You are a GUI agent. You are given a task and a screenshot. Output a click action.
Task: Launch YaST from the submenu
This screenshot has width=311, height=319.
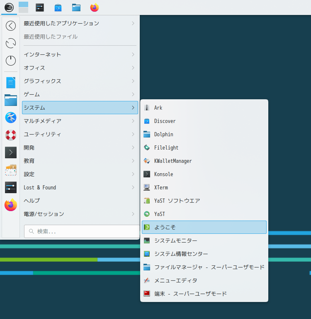tap(204, 214)
